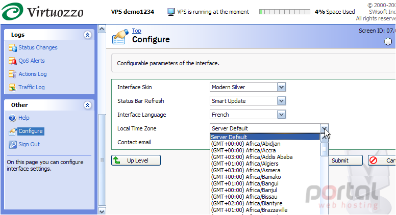Viewport: 396px width, 215px height.
Task: Open the Actions Log link
Action: coord(33,74)
